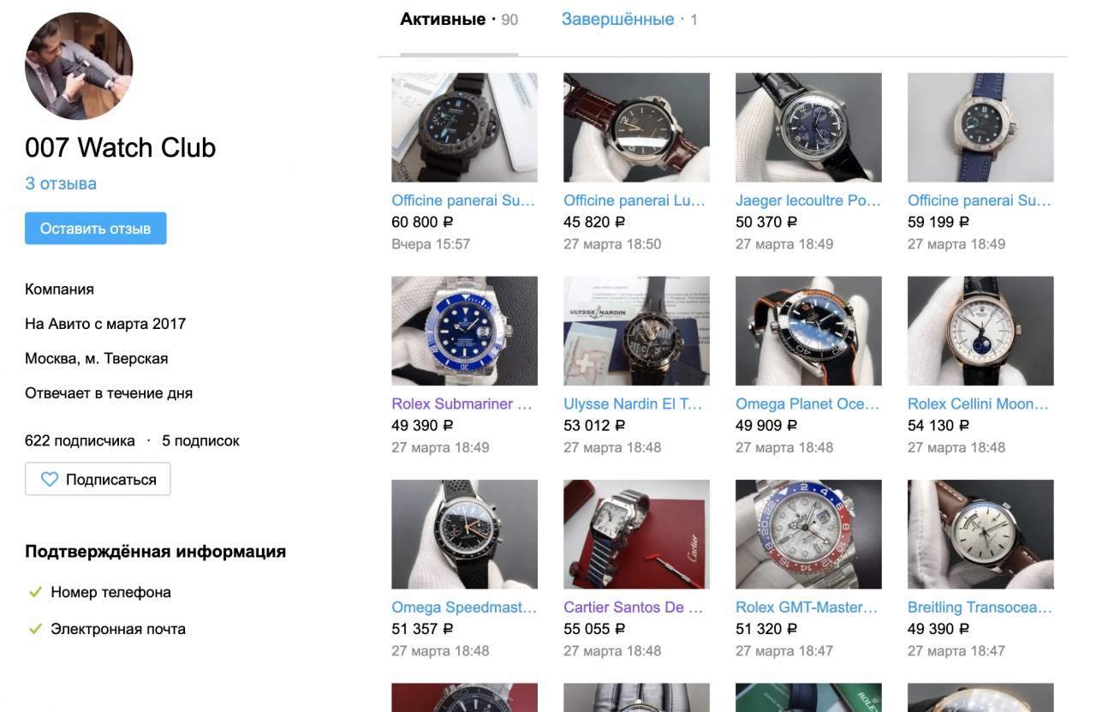The height and width of the screenshot is (712, 1096).
Task: Click the Оставить отзыв button
Action: [x=95, y=229]
